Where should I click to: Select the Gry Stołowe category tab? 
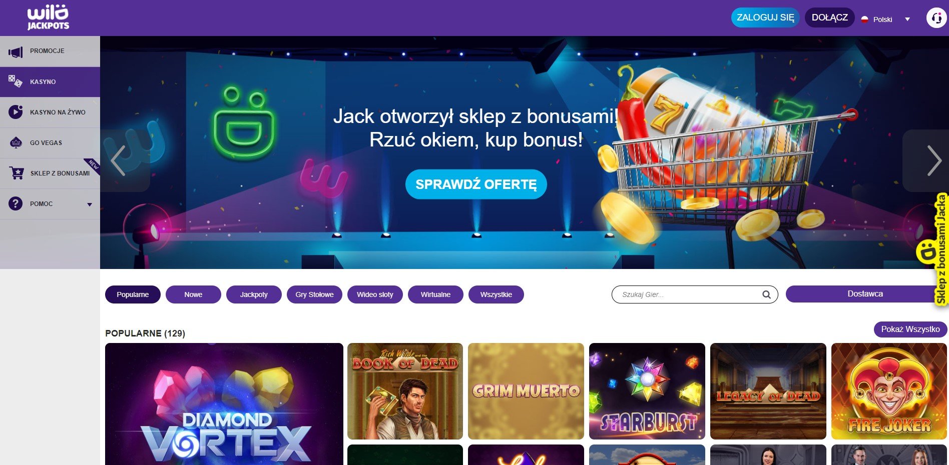(314, 294)
